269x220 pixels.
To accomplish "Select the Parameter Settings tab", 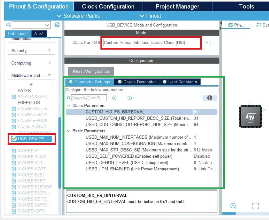I will point(89,82).
